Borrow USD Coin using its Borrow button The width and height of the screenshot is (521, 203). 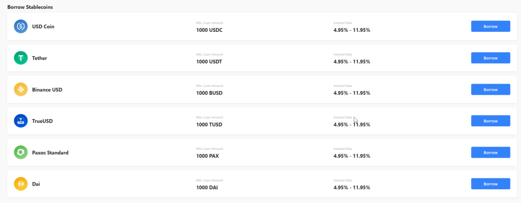click(x=490, y=26)
